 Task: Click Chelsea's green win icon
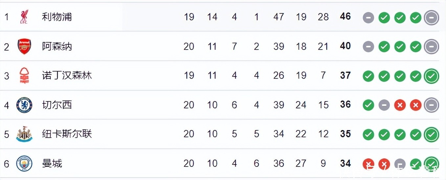click(368, 105)
